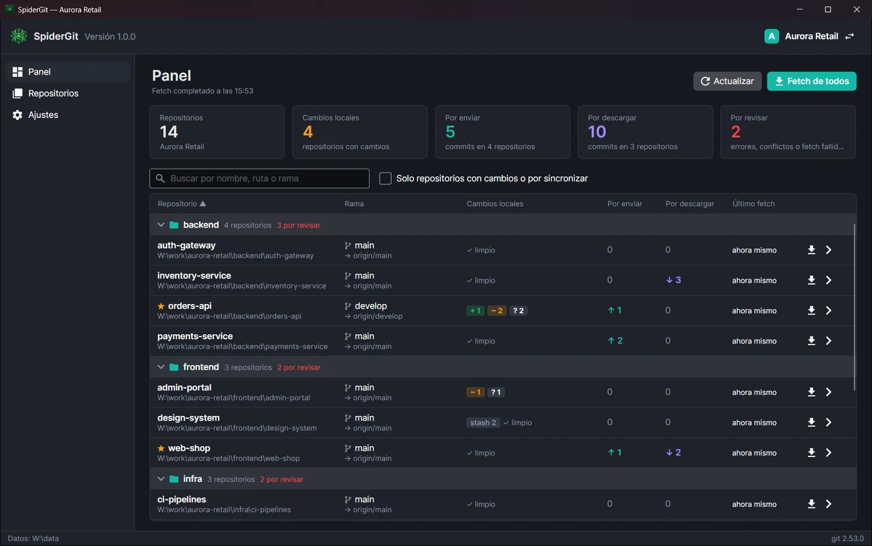Screen dimensions: 872x546
Task: Click the favorite star next to orders-api
Action: pyautogui.click(x=161, y=306)
